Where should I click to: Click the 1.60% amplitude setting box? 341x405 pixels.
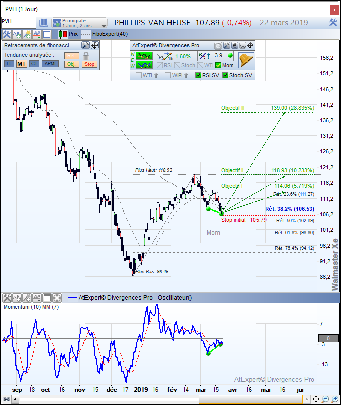pyautogui.click(x=176, y=56)
